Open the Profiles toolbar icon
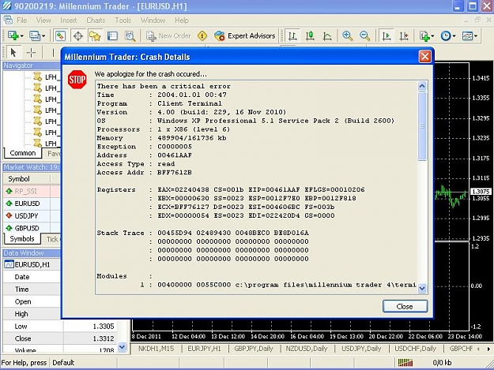This screenshot has width=494, height=370. pyautogui.click(x=35, y=36)
